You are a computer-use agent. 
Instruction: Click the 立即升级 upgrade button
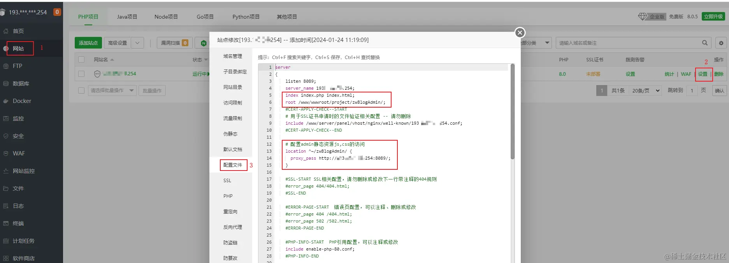point(713,16)
